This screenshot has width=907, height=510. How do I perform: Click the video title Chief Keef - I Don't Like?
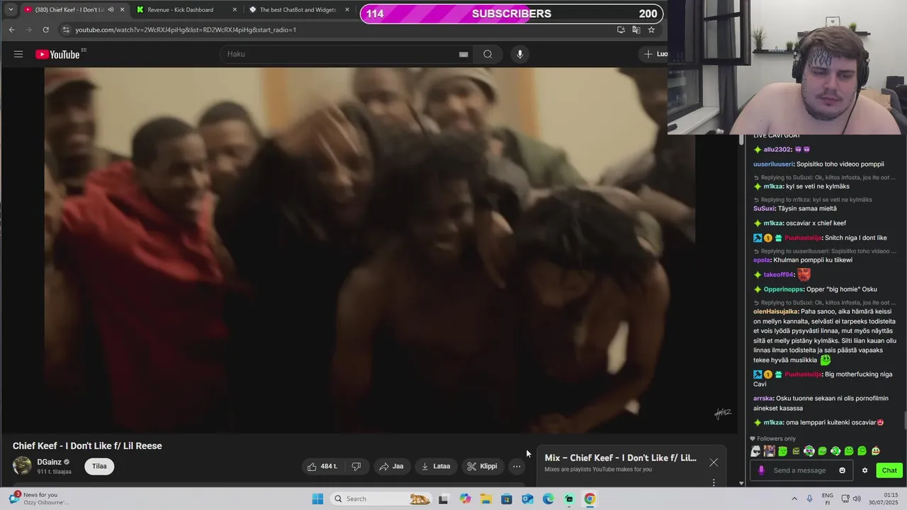(87, 446)
